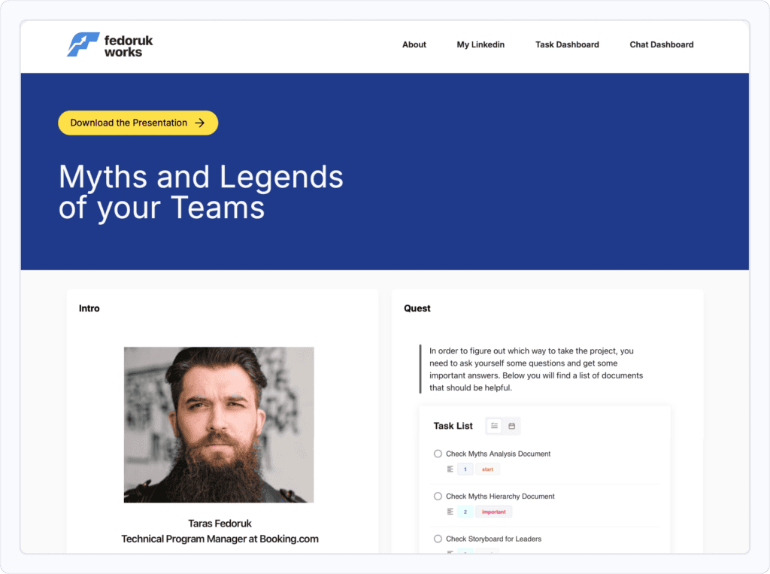Go to My Linkedin link
This screenshot has width=770, height=574.
coord(480,44)
